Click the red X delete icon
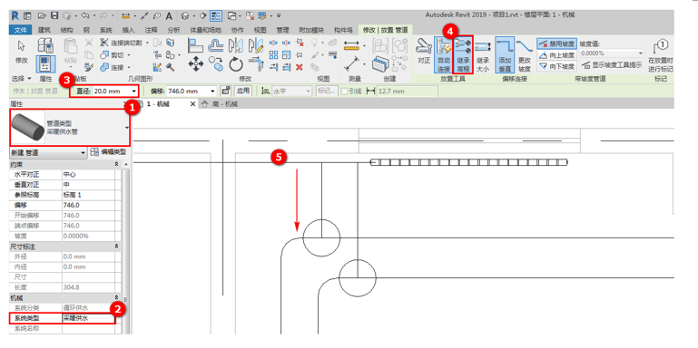 point(300,67)
